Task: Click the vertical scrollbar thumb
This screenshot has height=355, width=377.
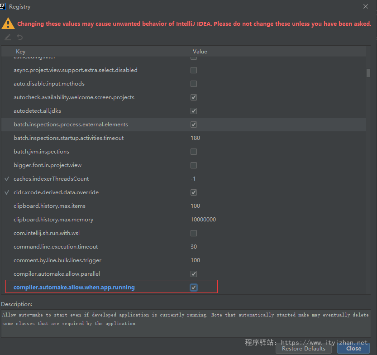Action: tap(368, 73)
